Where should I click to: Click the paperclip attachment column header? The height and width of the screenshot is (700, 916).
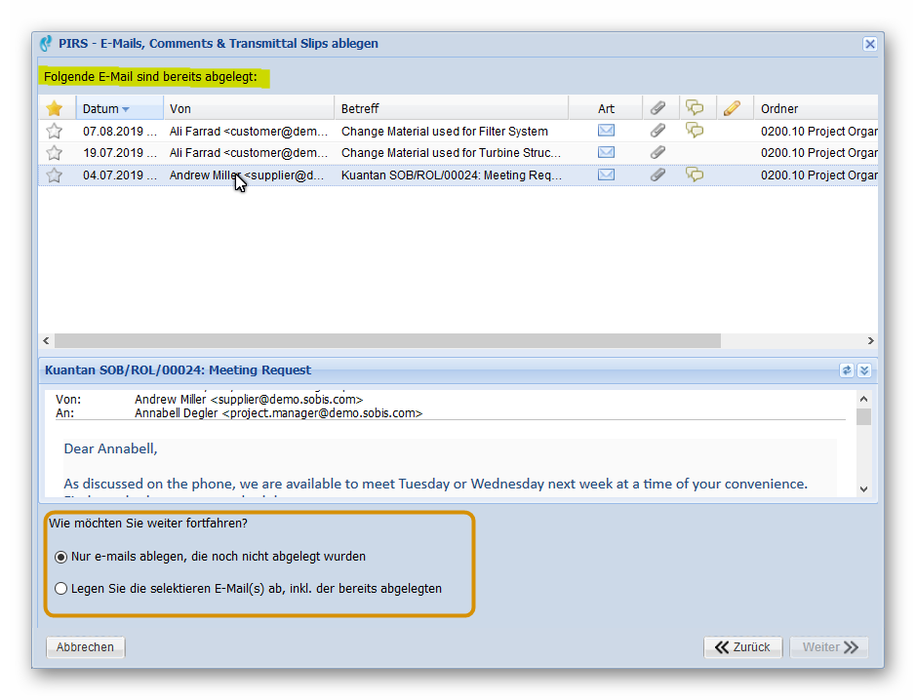coord(658,108)
